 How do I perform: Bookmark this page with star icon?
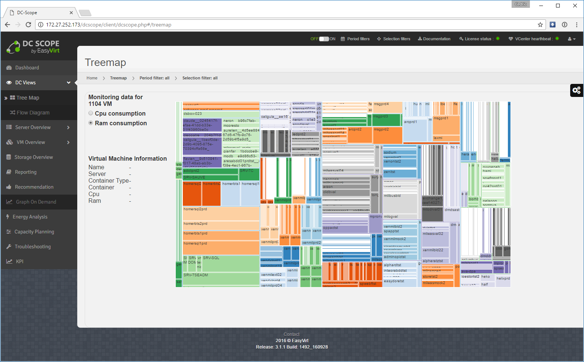540,25
